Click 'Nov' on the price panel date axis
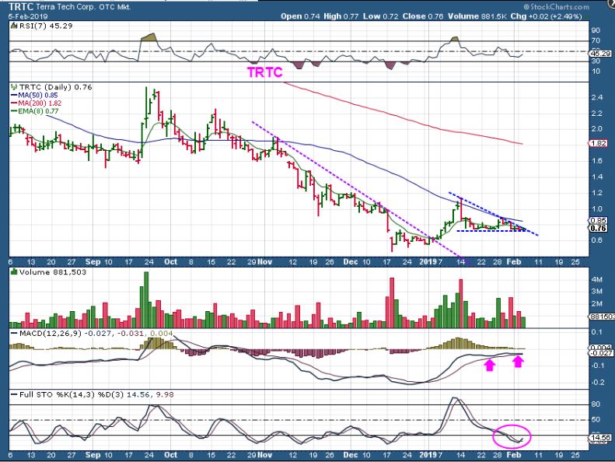 tap(265, 262)
